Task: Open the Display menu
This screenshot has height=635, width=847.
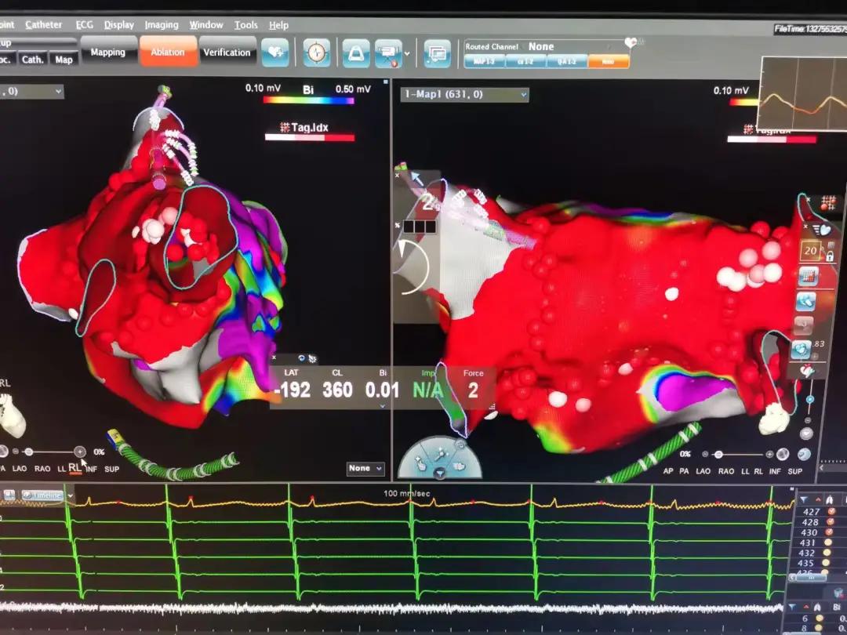Action: coord(119,25)
